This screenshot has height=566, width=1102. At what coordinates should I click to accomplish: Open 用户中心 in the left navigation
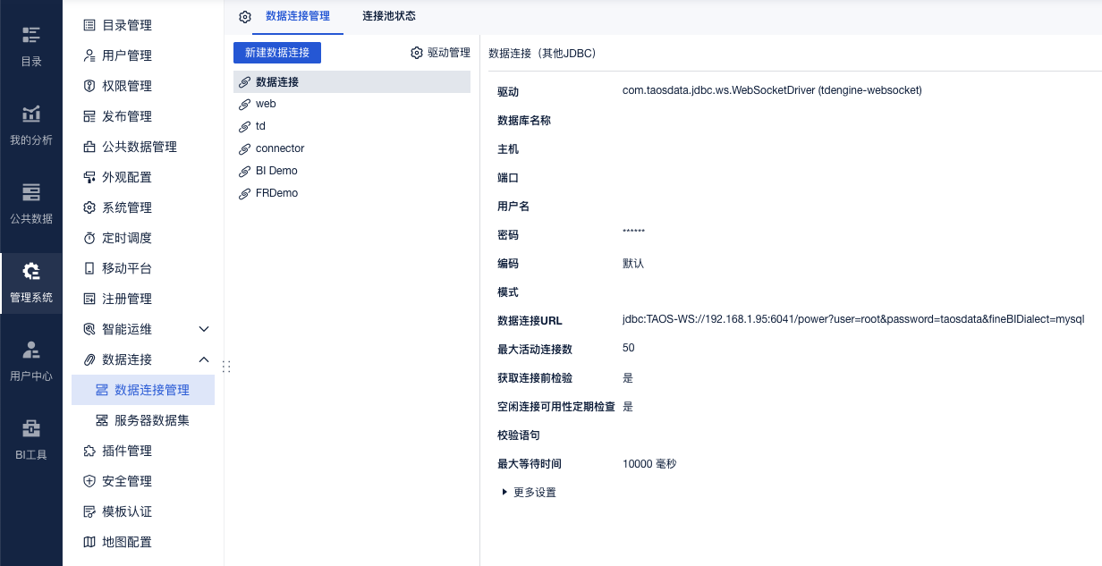click(x=31, y=360)
